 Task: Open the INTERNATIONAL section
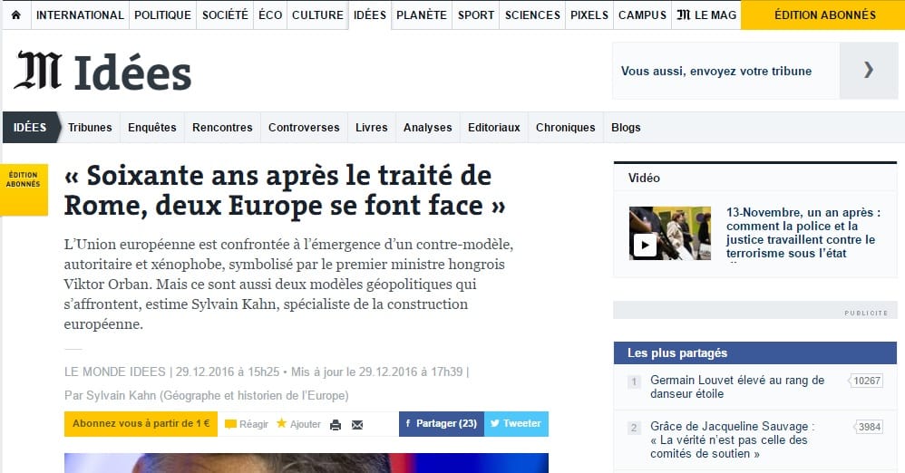click(x=80, y=15)
